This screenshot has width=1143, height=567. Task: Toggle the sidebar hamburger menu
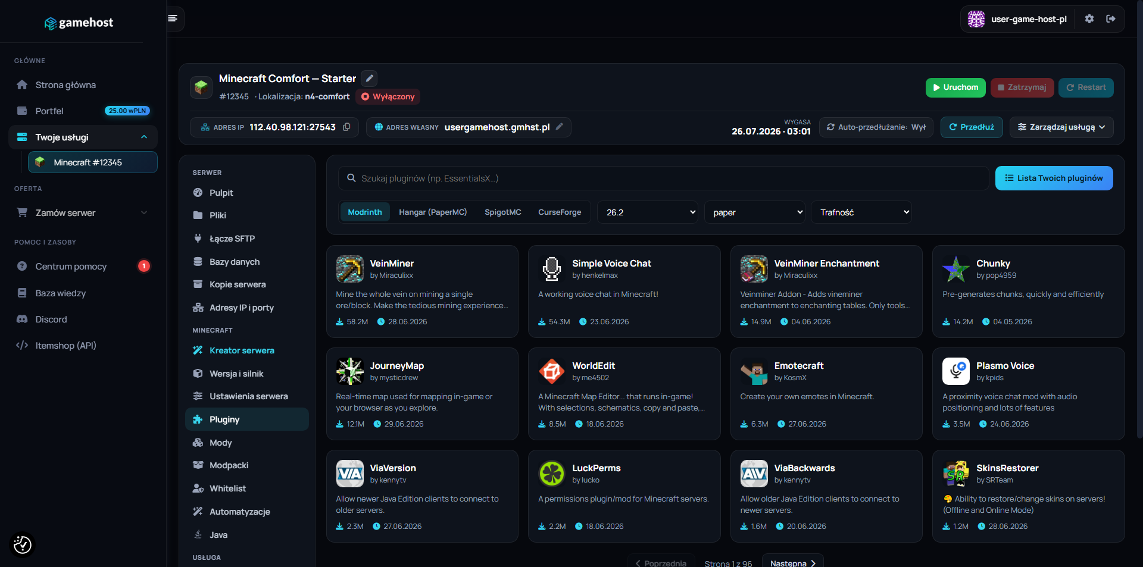click(173, 18)
